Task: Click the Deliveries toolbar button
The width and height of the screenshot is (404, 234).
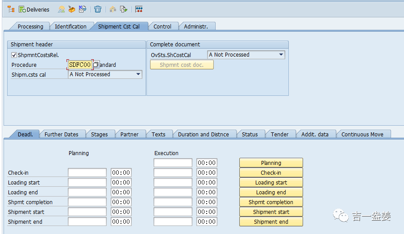Action: pyautogui.click(x=34, y=9)
